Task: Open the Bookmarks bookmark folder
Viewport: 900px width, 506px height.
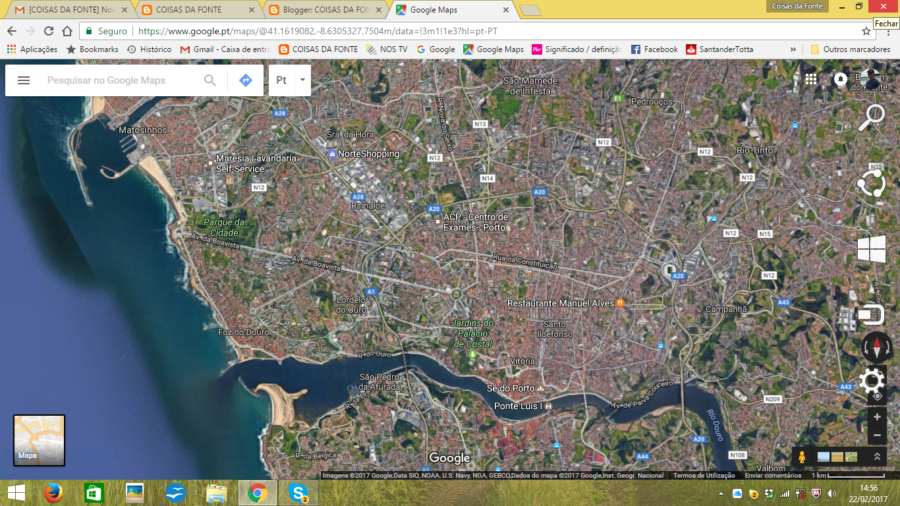Action: (92, 49)
